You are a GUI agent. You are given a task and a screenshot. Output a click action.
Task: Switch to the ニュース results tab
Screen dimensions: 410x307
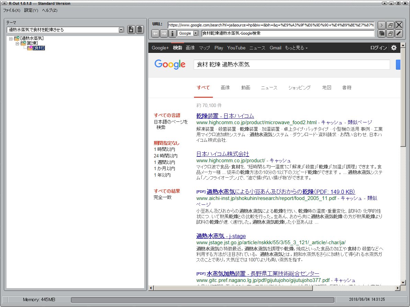(x=269, y=87)
